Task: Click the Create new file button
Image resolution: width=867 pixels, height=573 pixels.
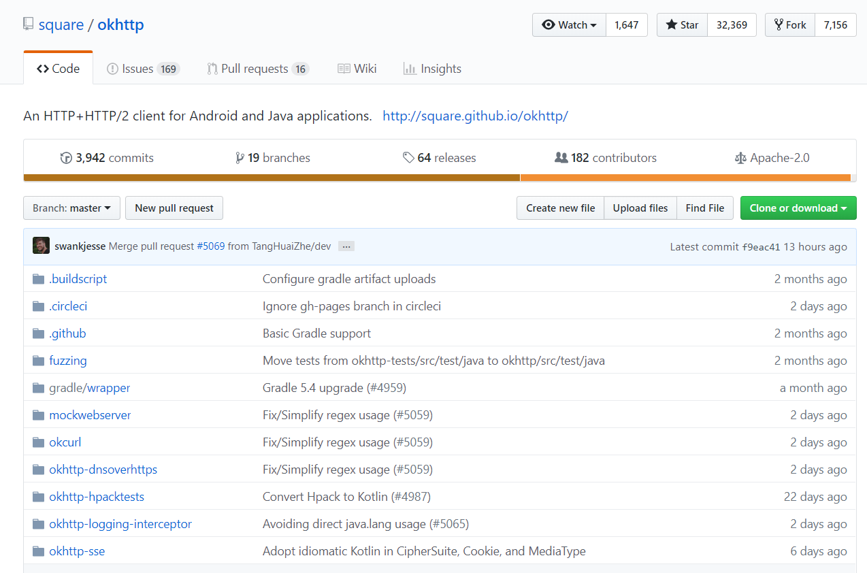Action: pos(560,208)
